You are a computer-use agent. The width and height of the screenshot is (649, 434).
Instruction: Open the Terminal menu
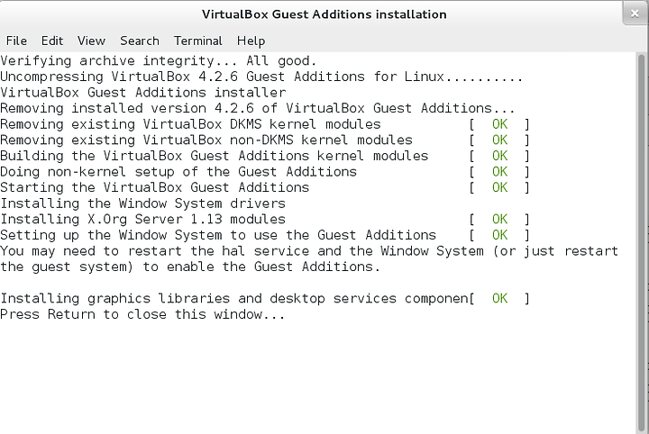(197, 41)
